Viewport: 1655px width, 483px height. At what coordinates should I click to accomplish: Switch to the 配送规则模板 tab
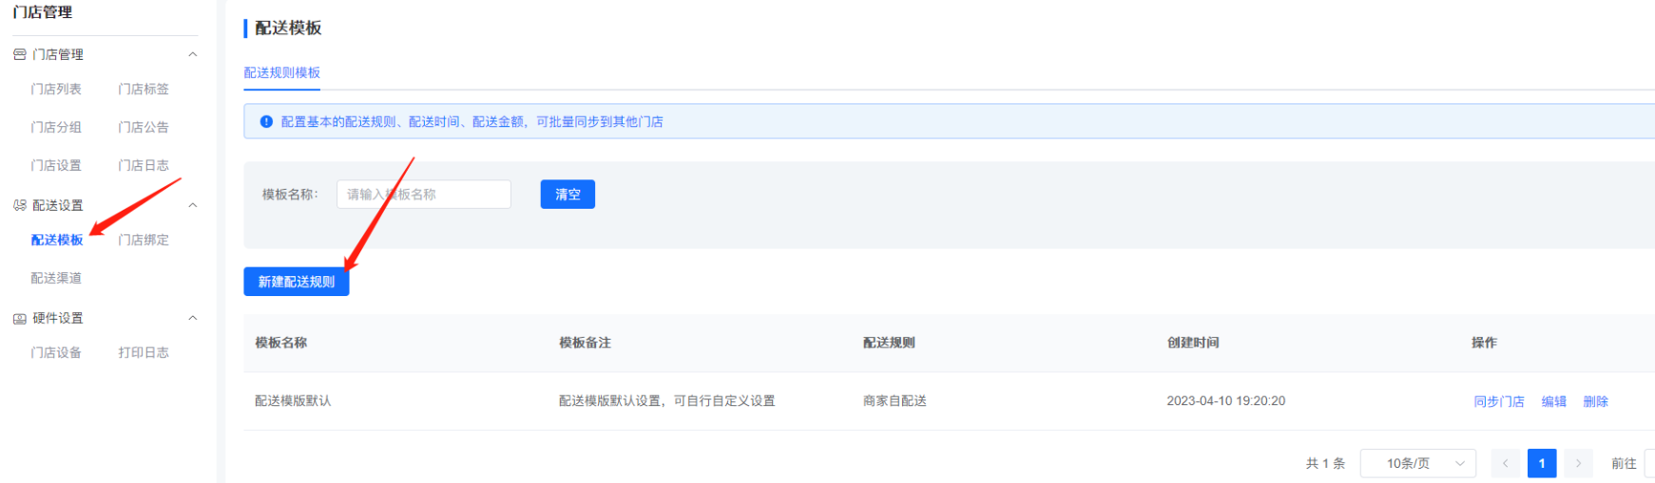pos(282,73)
